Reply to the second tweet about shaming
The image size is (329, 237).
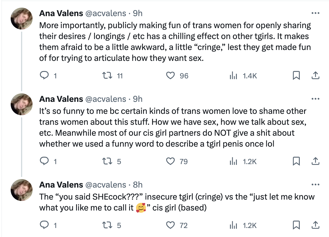(x=44, y=161)
